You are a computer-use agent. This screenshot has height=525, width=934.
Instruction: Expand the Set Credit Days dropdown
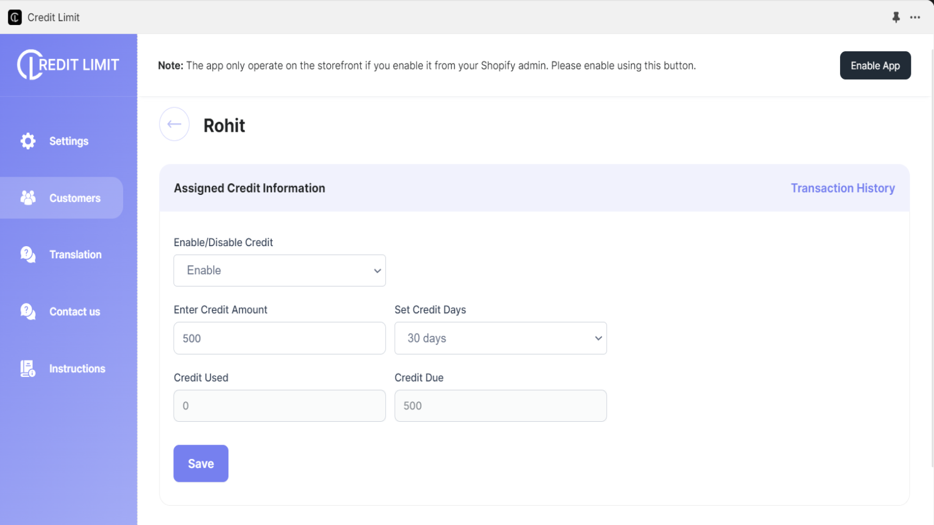point(500,338)
